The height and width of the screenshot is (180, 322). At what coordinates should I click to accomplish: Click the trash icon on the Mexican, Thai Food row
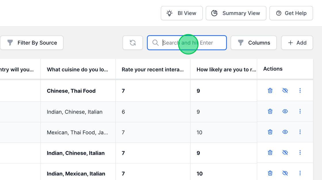[x=270, y=132]
